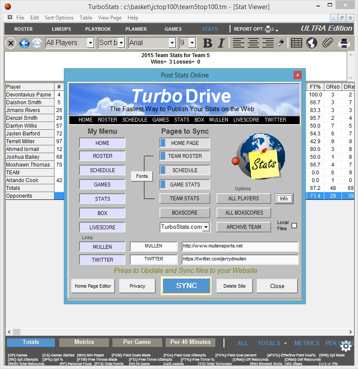Viewport: 358px width, 369px height.
Task: Switch to the PLAYBOOK tab
Action: [x=98, y=29]
